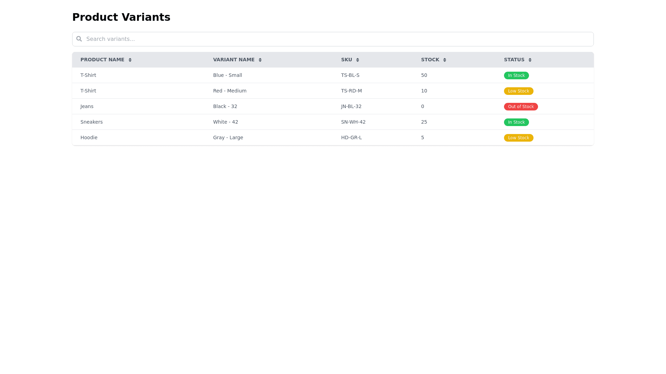Image resolution: width=666 pixels, height=374 pixels.
Task: Click sort icon next to Stock
Action: pyautogui.click(x=445, y=60)
